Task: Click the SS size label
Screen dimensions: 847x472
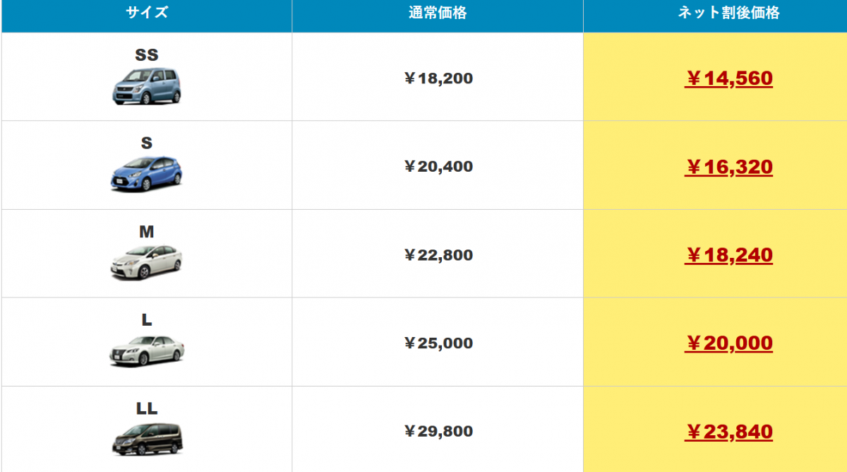Action: click(x=147, y=55)
